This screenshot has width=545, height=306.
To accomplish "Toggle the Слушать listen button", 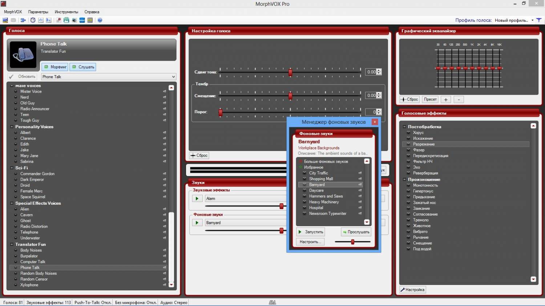I will pyautogui.click(x=83, y=67).
